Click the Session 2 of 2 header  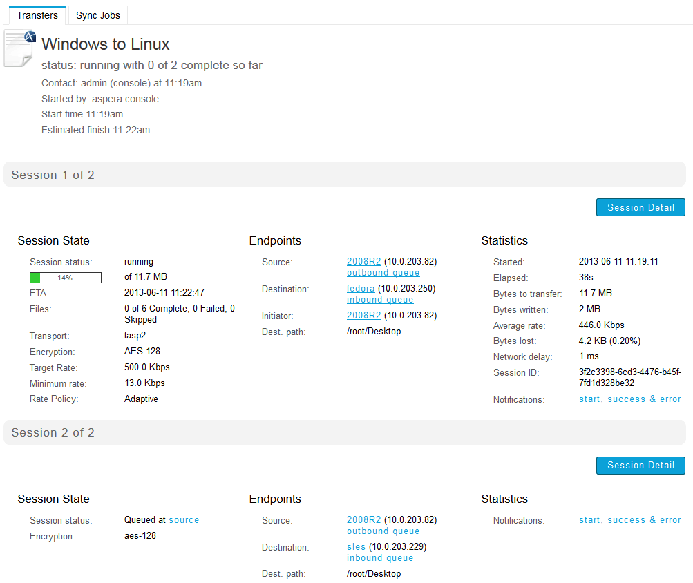coord(345,432)
